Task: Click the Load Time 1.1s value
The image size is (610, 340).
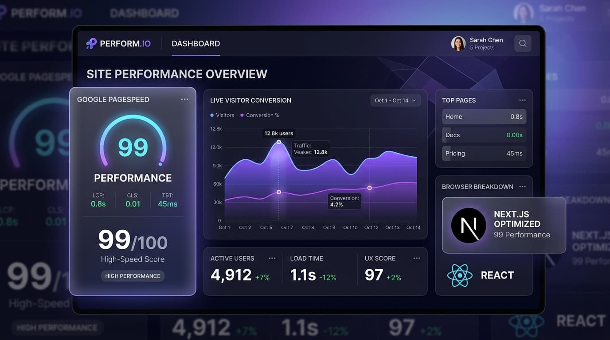Action: click(303, 275)
